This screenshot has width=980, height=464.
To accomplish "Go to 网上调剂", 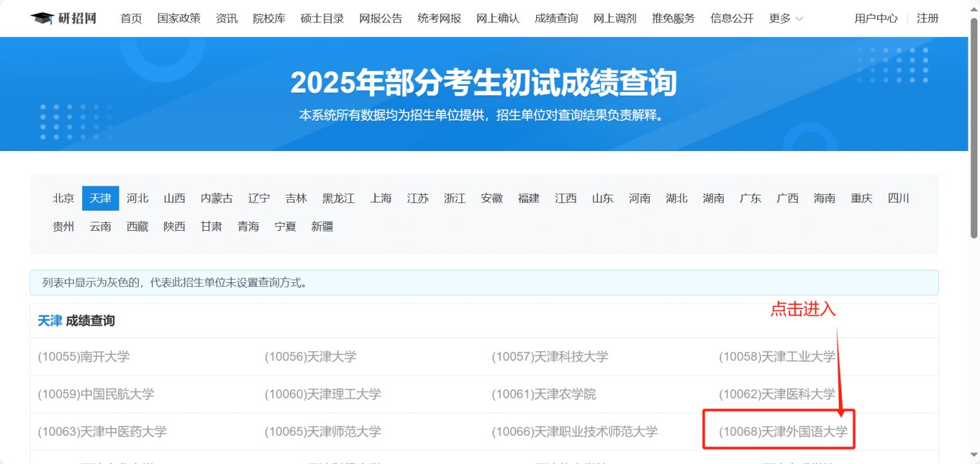I will (x=615, y=19).
